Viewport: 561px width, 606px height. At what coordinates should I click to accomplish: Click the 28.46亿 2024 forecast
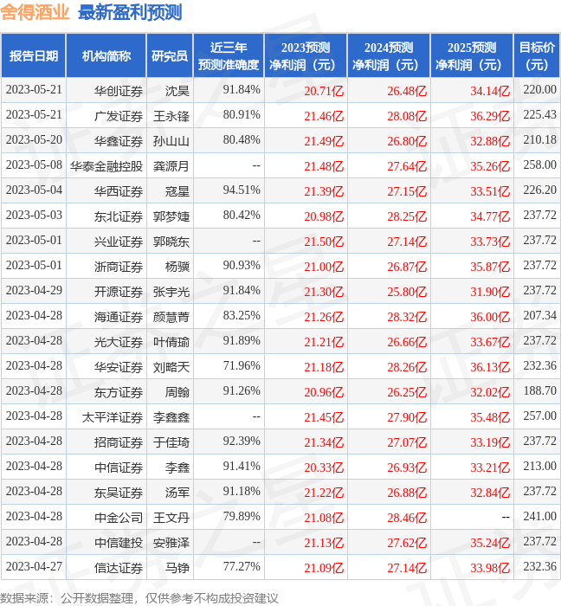coord(407,518)
